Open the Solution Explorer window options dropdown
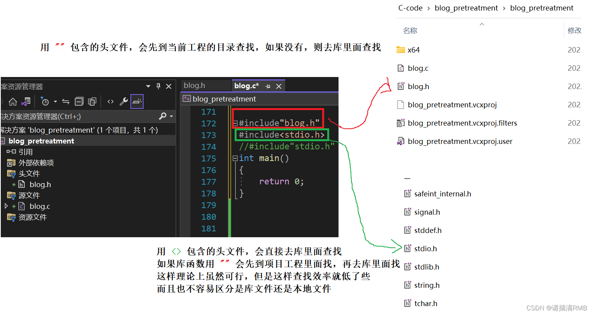 click(148, 86)
